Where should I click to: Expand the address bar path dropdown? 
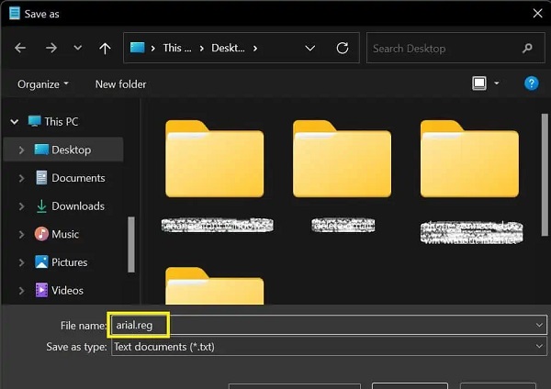click(310, 48)
